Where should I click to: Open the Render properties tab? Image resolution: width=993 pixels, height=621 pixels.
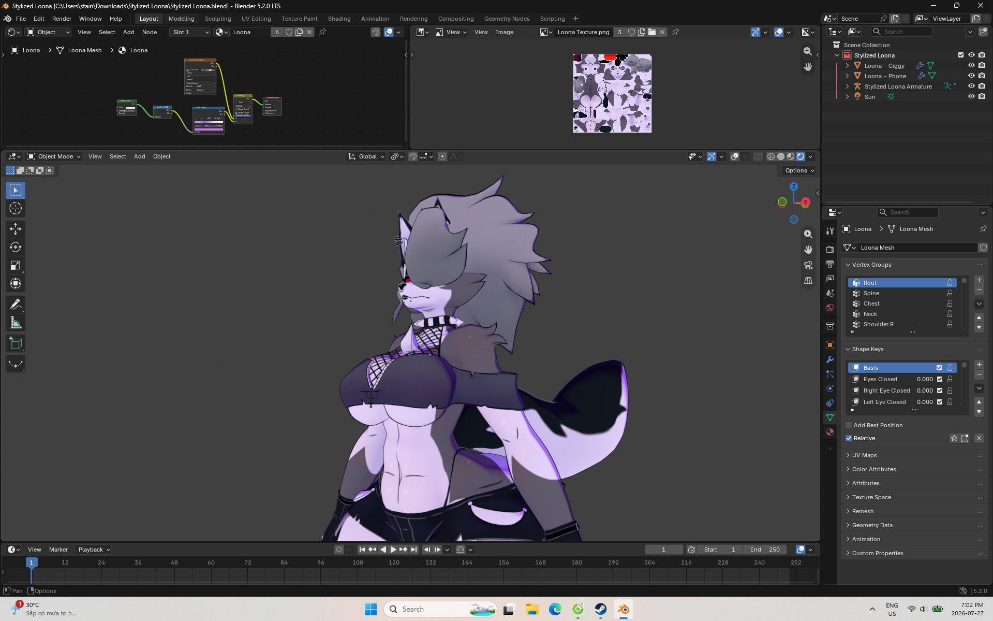tap(830, 250)
